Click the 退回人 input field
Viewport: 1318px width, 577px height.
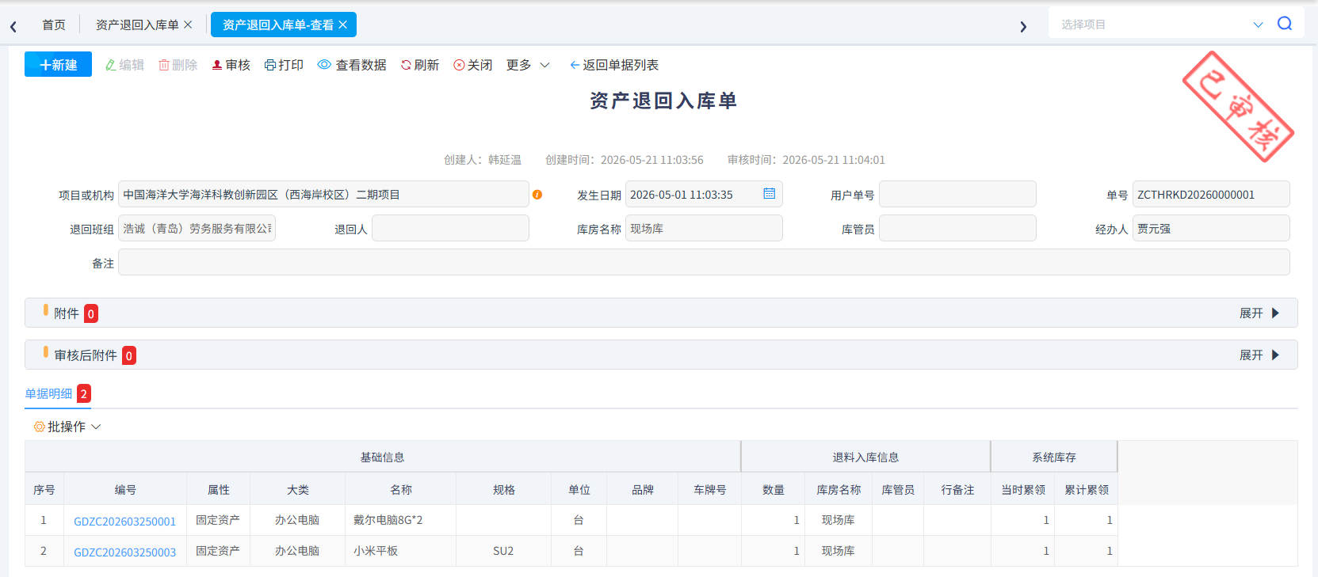(x=450, y=228)
